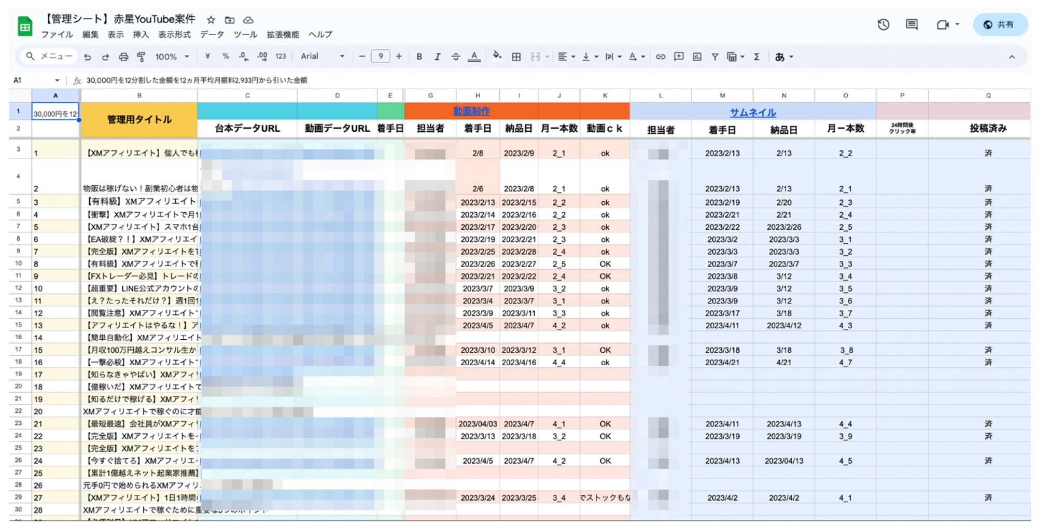1037x526 pixels.
Task: Open the version history clock icon
Action: pyautogui.click(x=884, y=24)
